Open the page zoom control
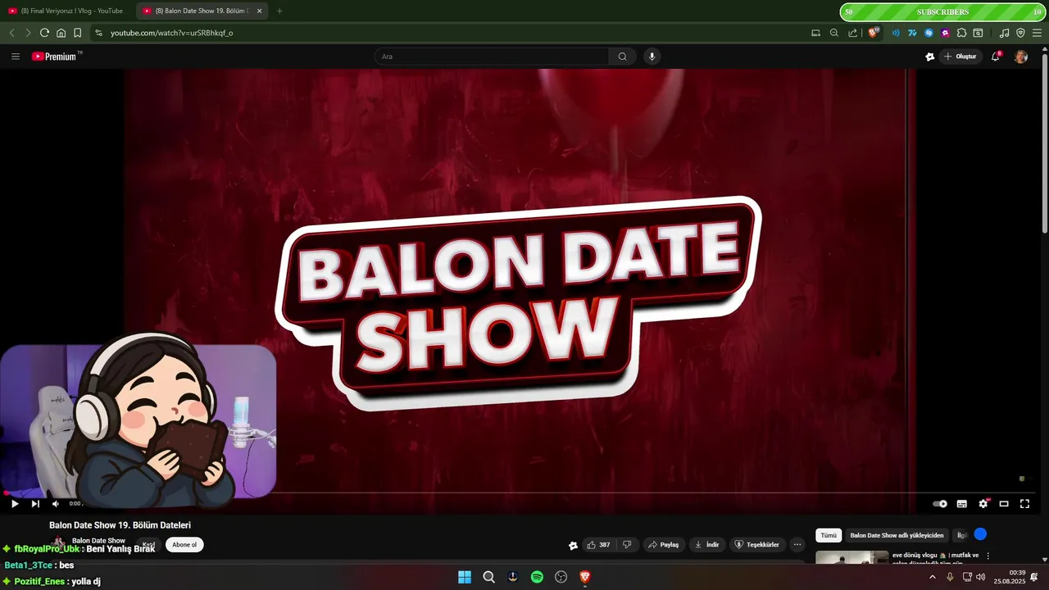The image size is (1049, 590). pyautogui.click(x=834, y=33)
